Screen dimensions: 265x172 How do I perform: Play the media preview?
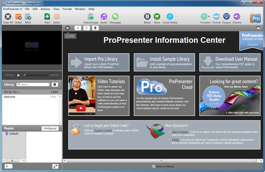18,75
